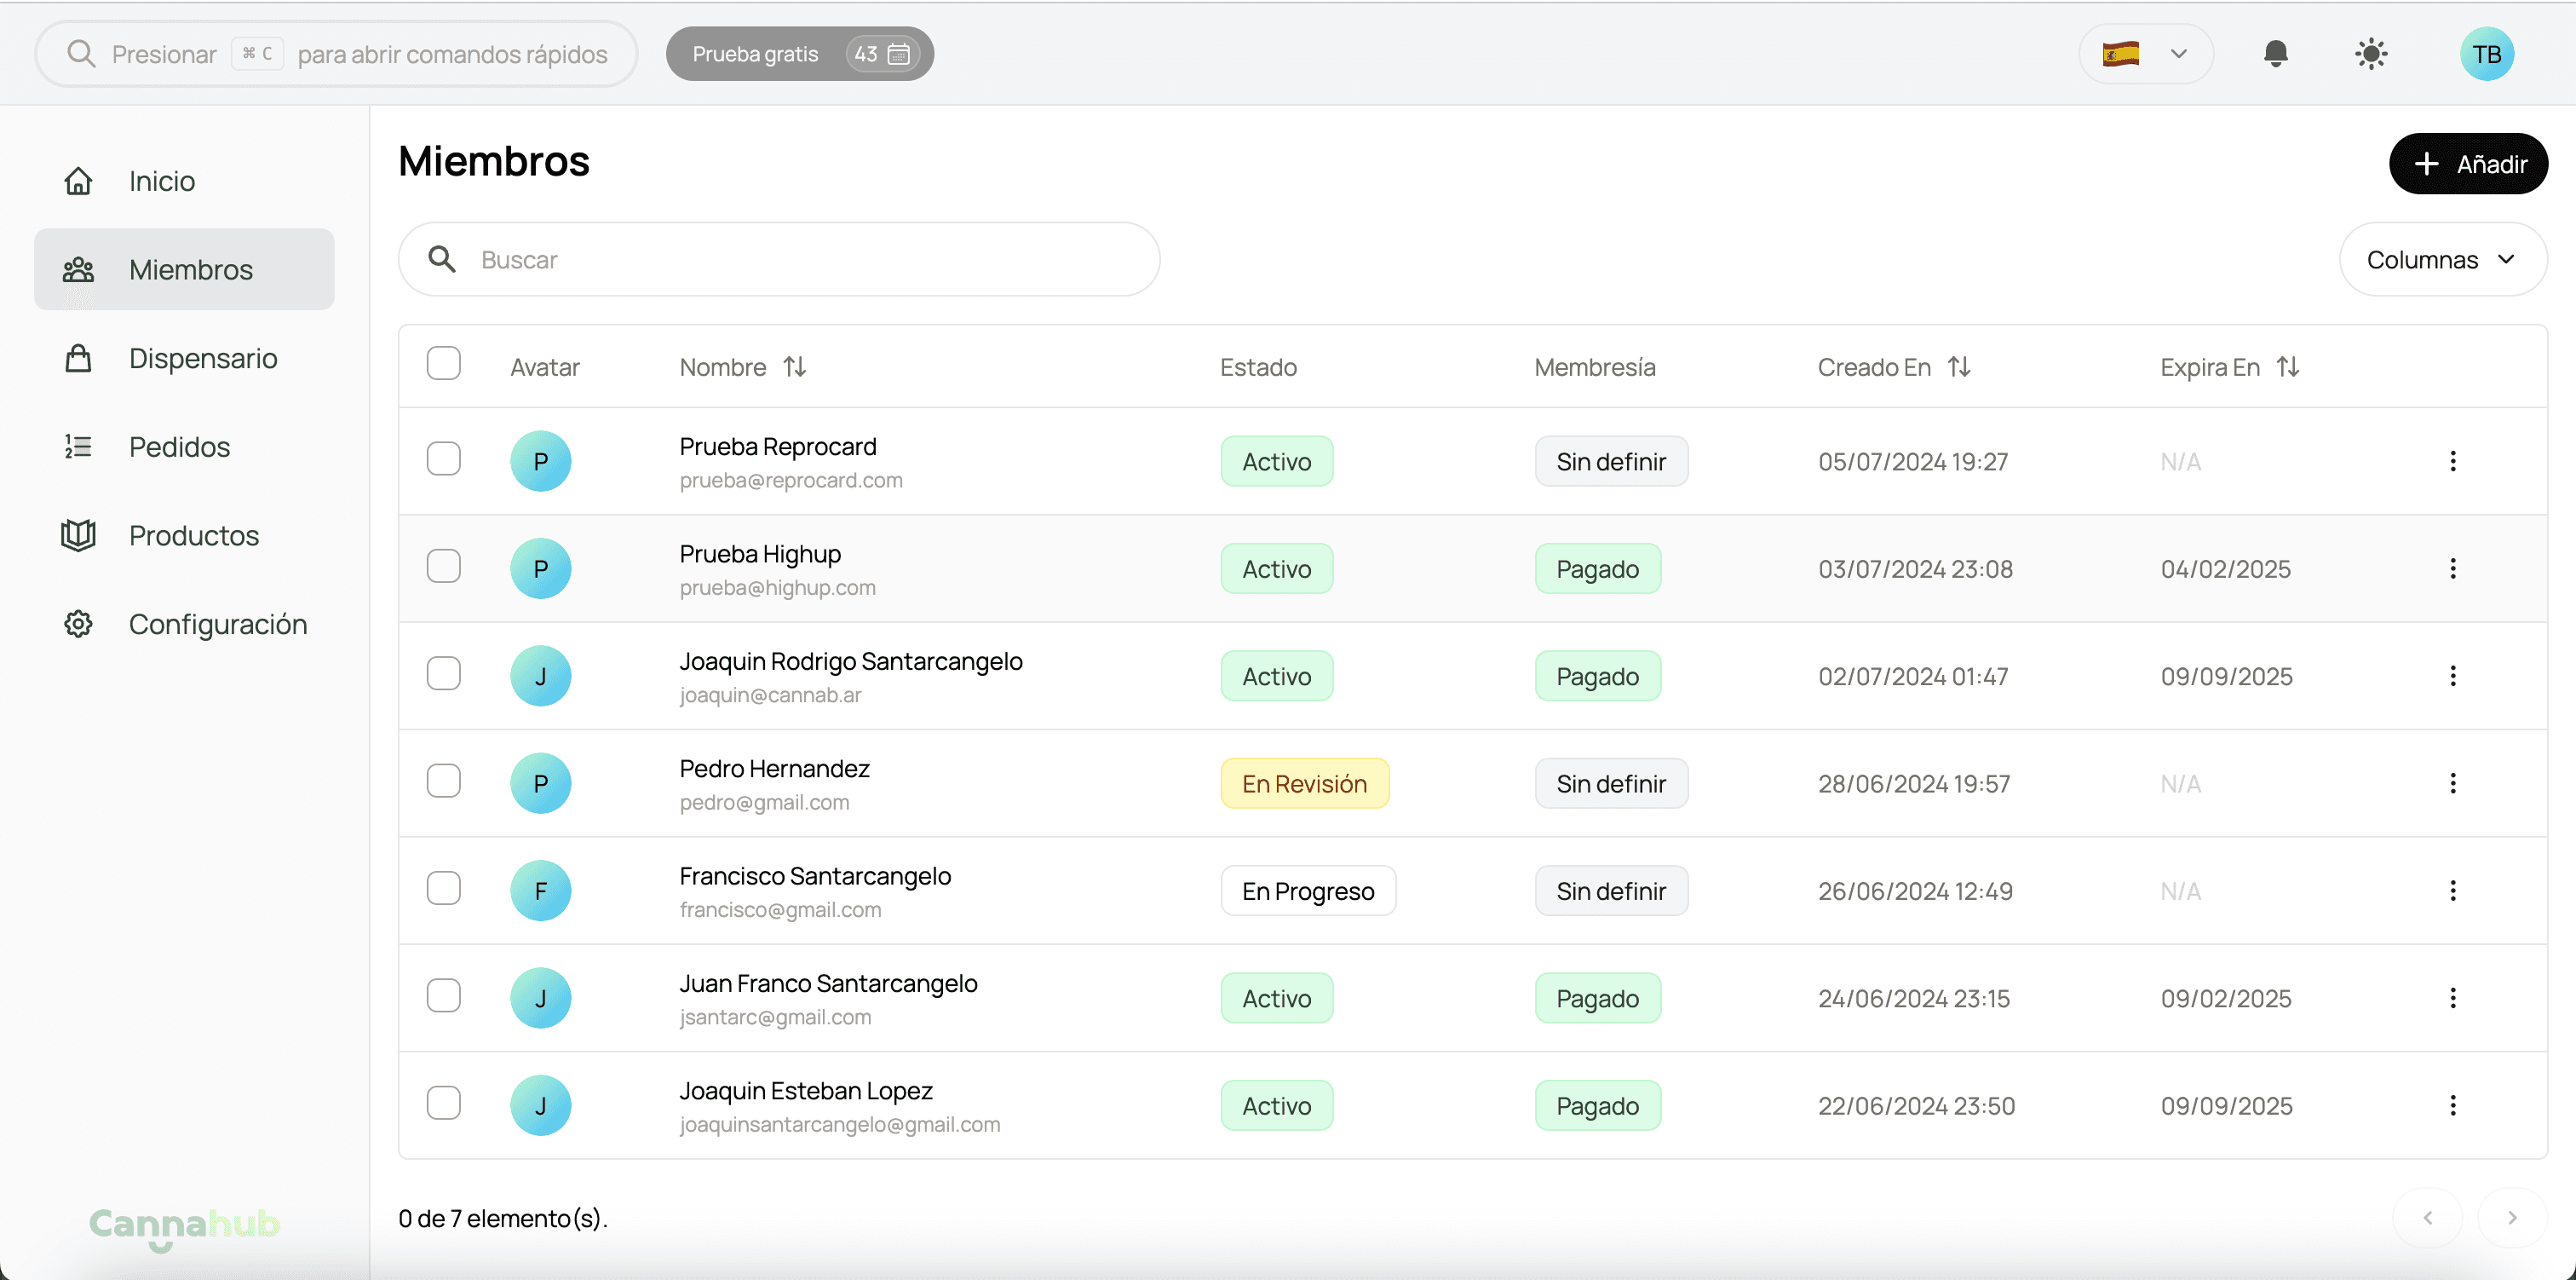The image size is (2576, 1280).
Task: Open the Dispensario bag icon section
Action: click(78, 358)
